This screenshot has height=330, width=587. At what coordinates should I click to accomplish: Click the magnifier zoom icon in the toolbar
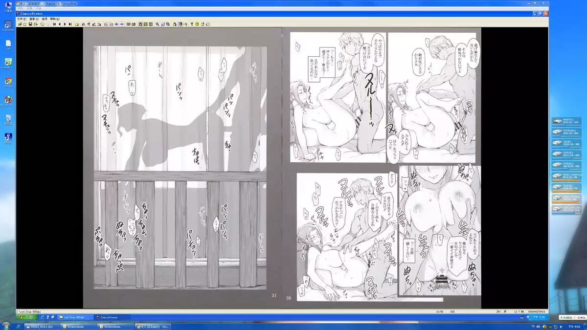(x=157, y=24)
